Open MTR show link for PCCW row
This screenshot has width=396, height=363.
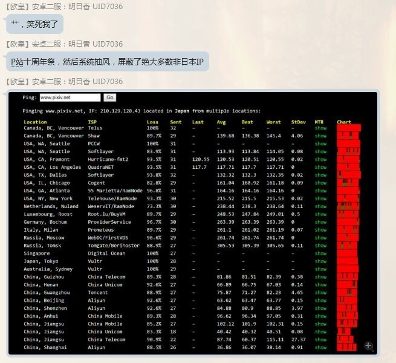(320, 144)
